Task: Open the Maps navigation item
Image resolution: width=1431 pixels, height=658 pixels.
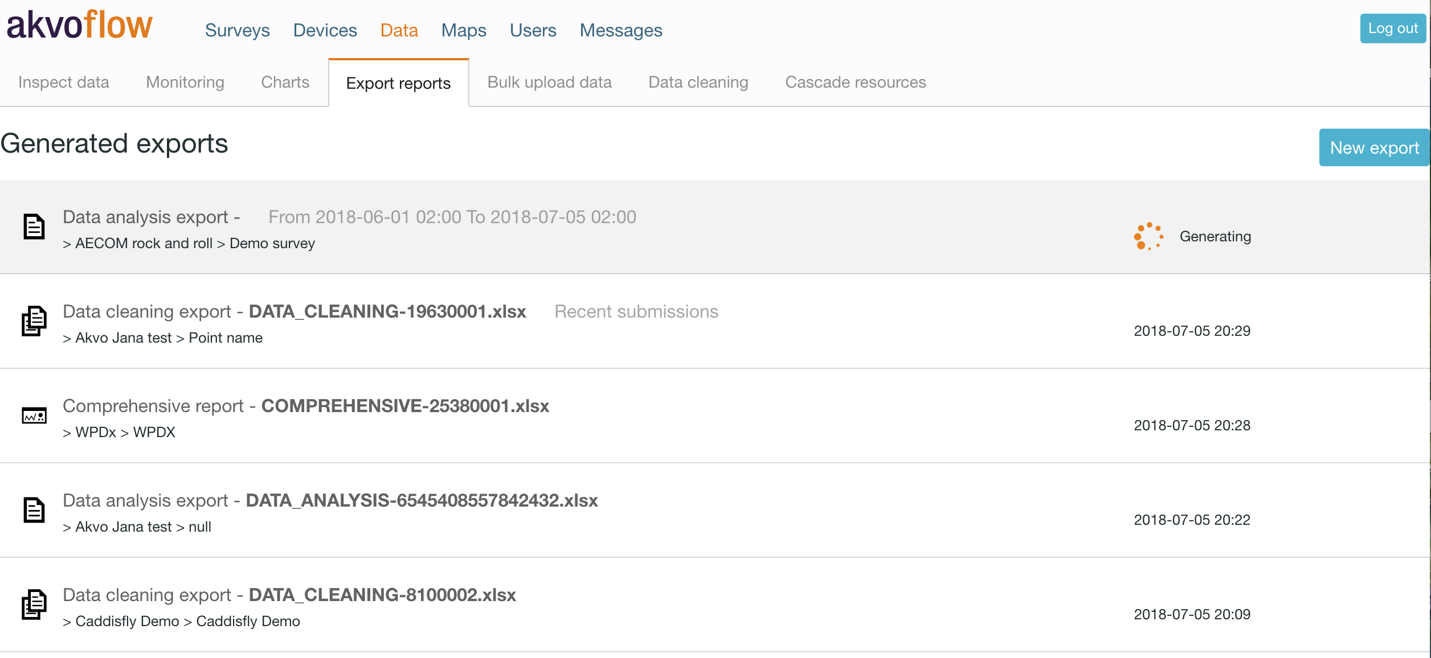Action: [463, 30]
